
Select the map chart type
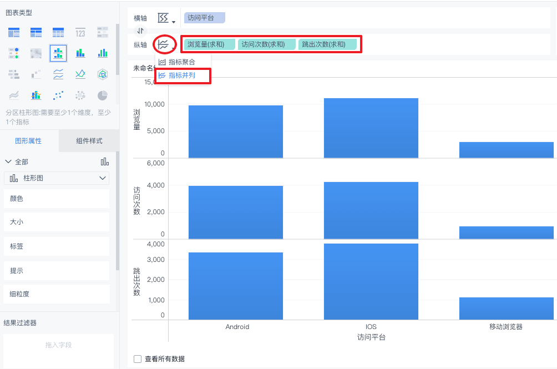point(36,53)
